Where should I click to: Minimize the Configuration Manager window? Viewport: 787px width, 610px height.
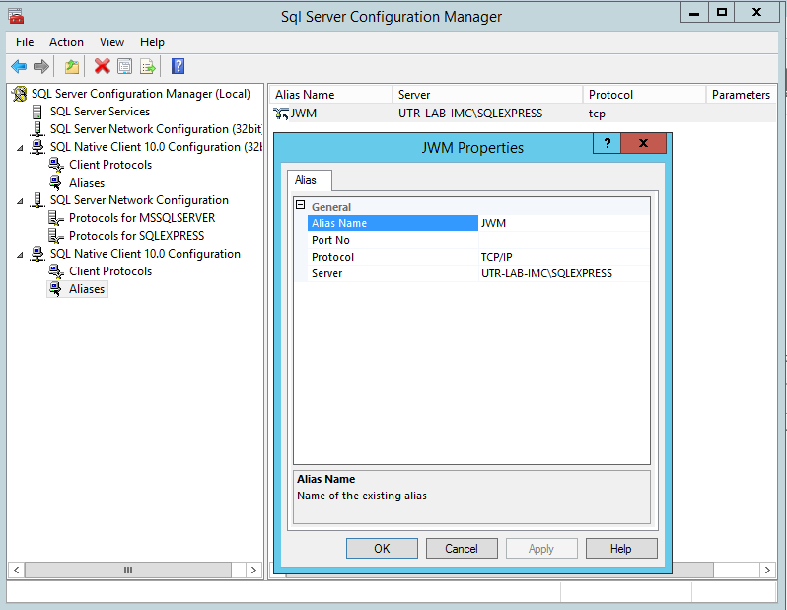pyautogui.click(x=694, y=13)
